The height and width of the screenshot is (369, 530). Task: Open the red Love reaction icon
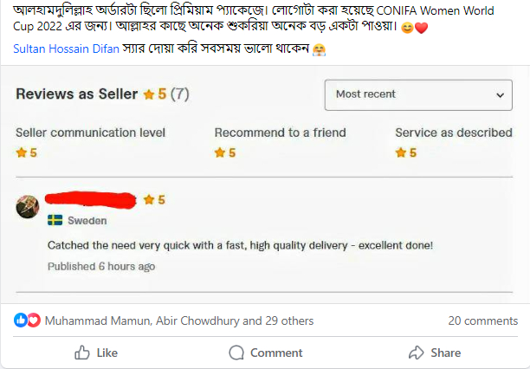point(34,320)
